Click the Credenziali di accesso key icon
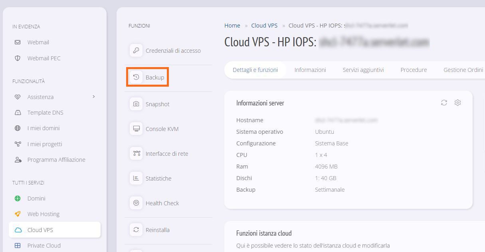 coord(136,51)
